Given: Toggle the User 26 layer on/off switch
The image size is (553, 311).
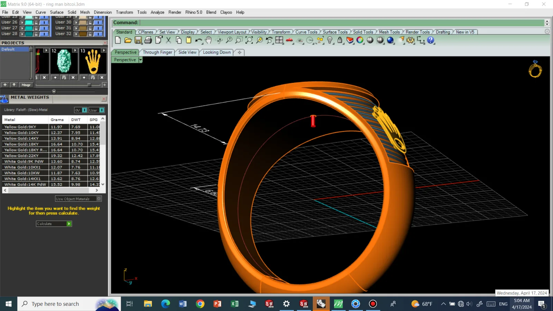Looking at the screenshot, I should point(44,22).
